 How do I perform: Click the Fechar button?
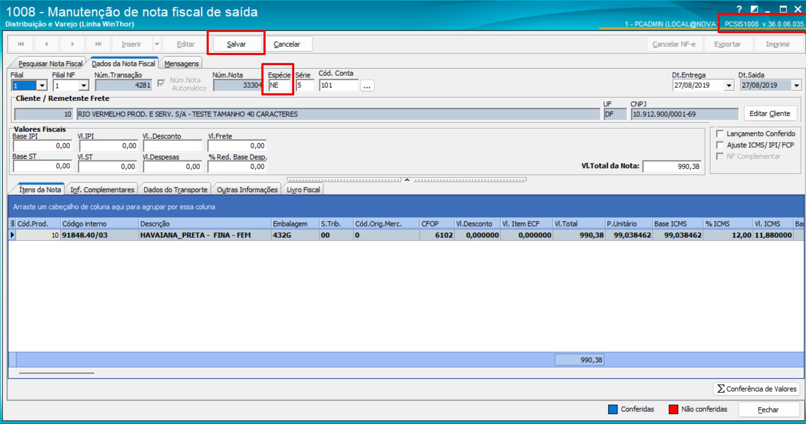768,410
